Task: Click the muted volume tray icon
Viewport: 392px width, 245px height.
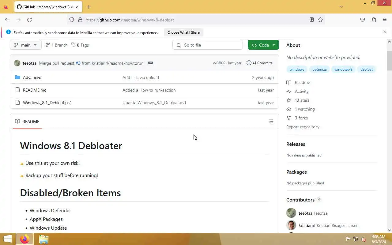Action: coord(363,239)
